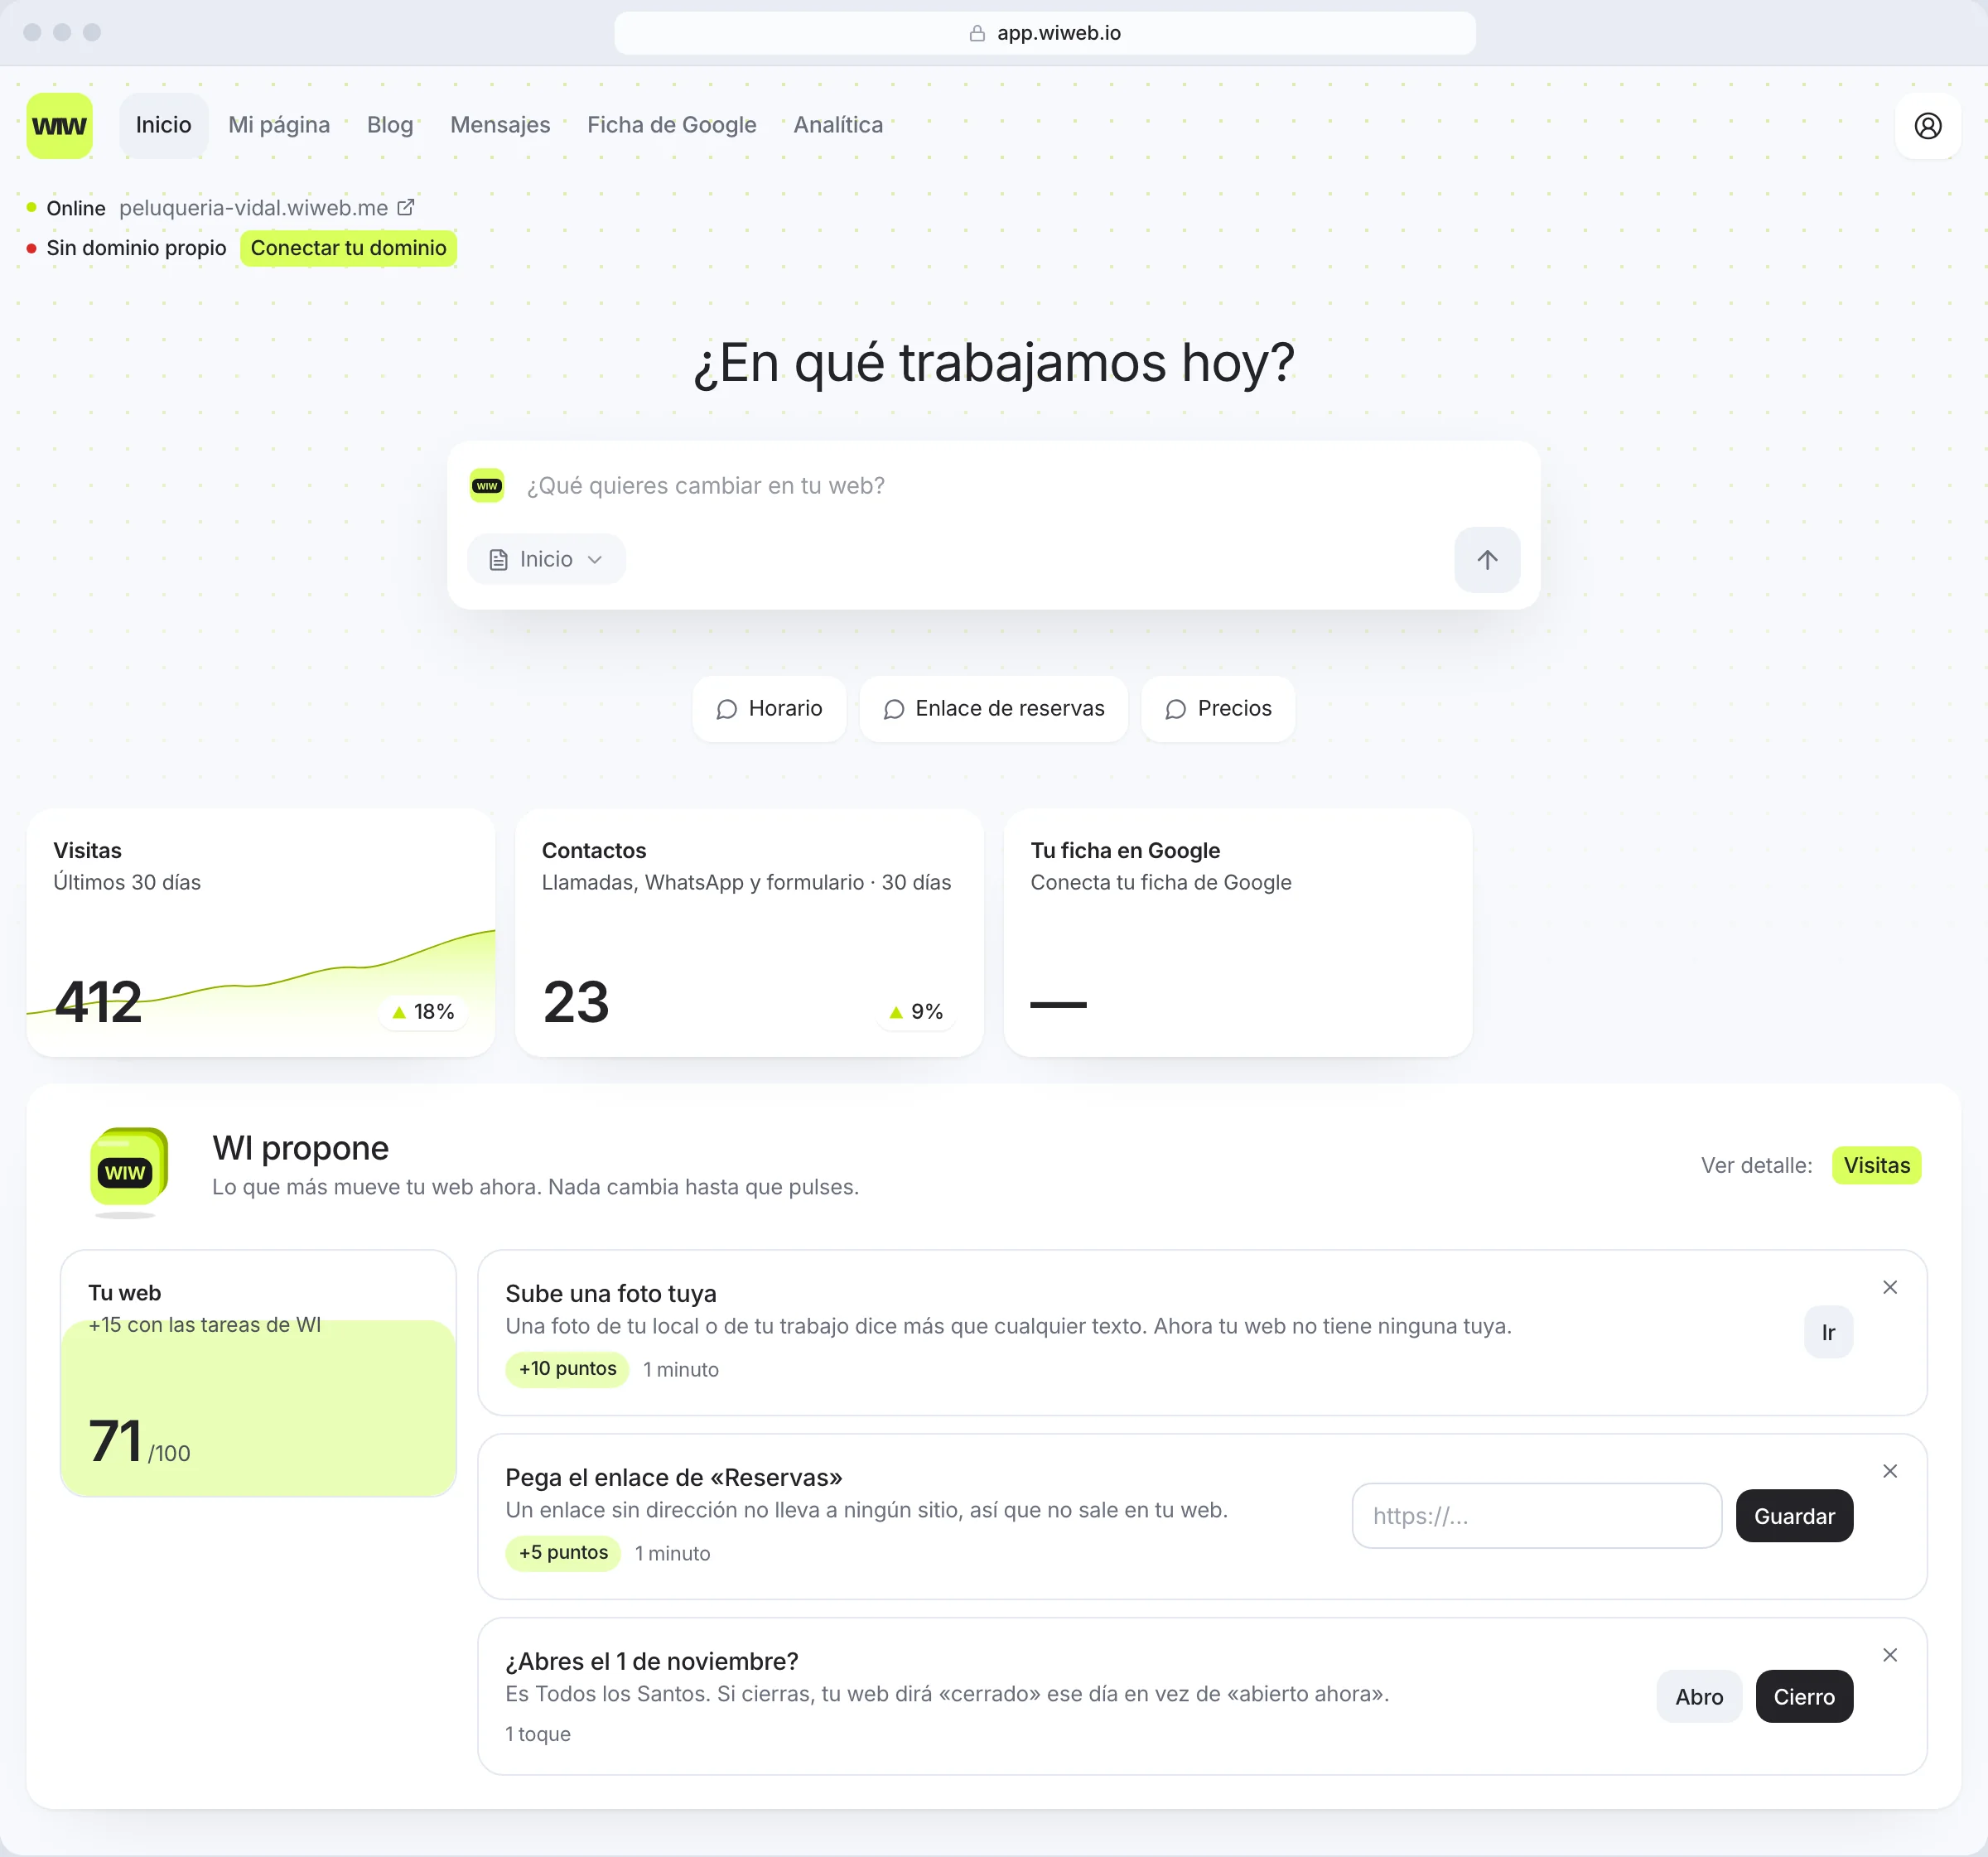Go to the Inicio nav tab

pyautogui.click(x=163, y=125)
